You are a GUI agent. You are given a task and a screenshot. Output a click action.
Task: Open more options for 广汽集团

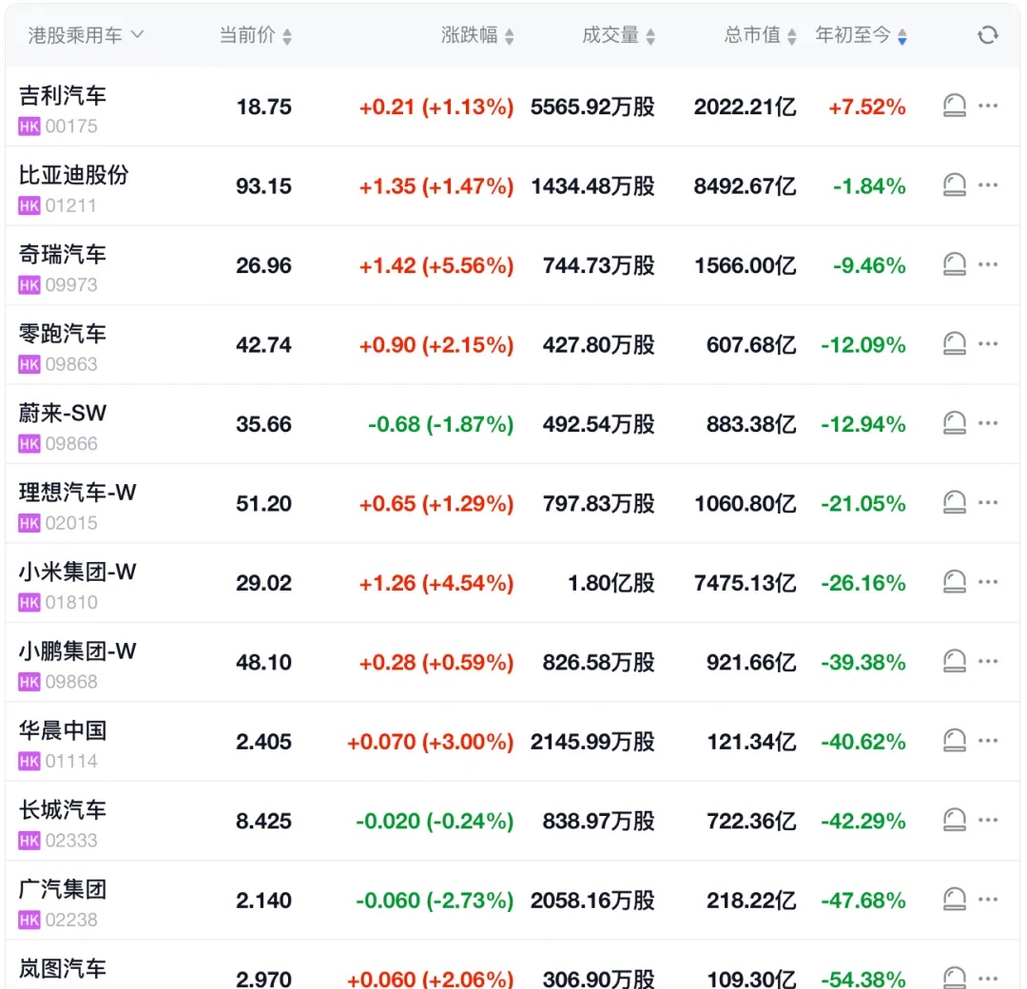[x=988, y=900]
